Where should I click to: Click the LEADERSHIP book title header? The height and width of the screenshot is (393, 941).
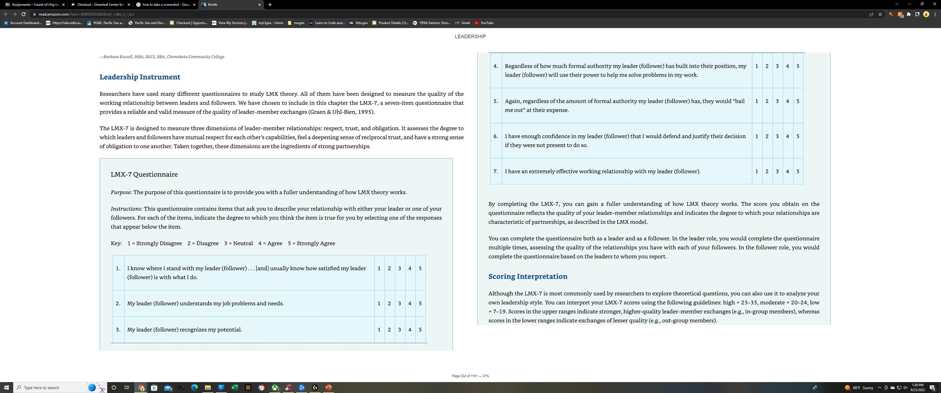pos(470,37)
